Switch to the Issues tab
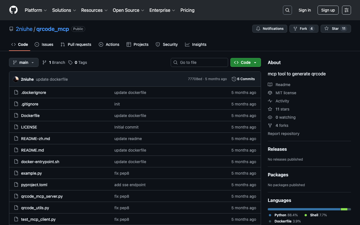The height and width of the screenshot is (225, 360). [44, 44]
